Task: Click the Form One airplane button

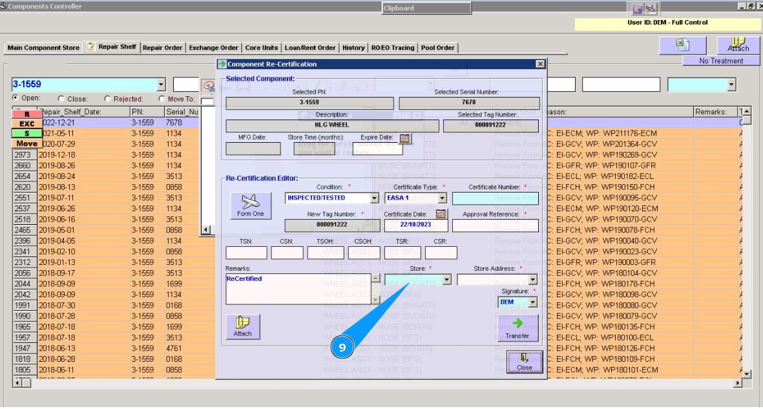Action: 251,205
